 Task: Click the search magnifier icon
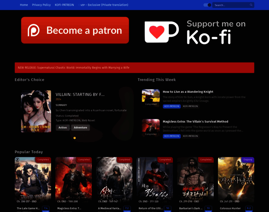pyautogui.click(x=251, y=5)
